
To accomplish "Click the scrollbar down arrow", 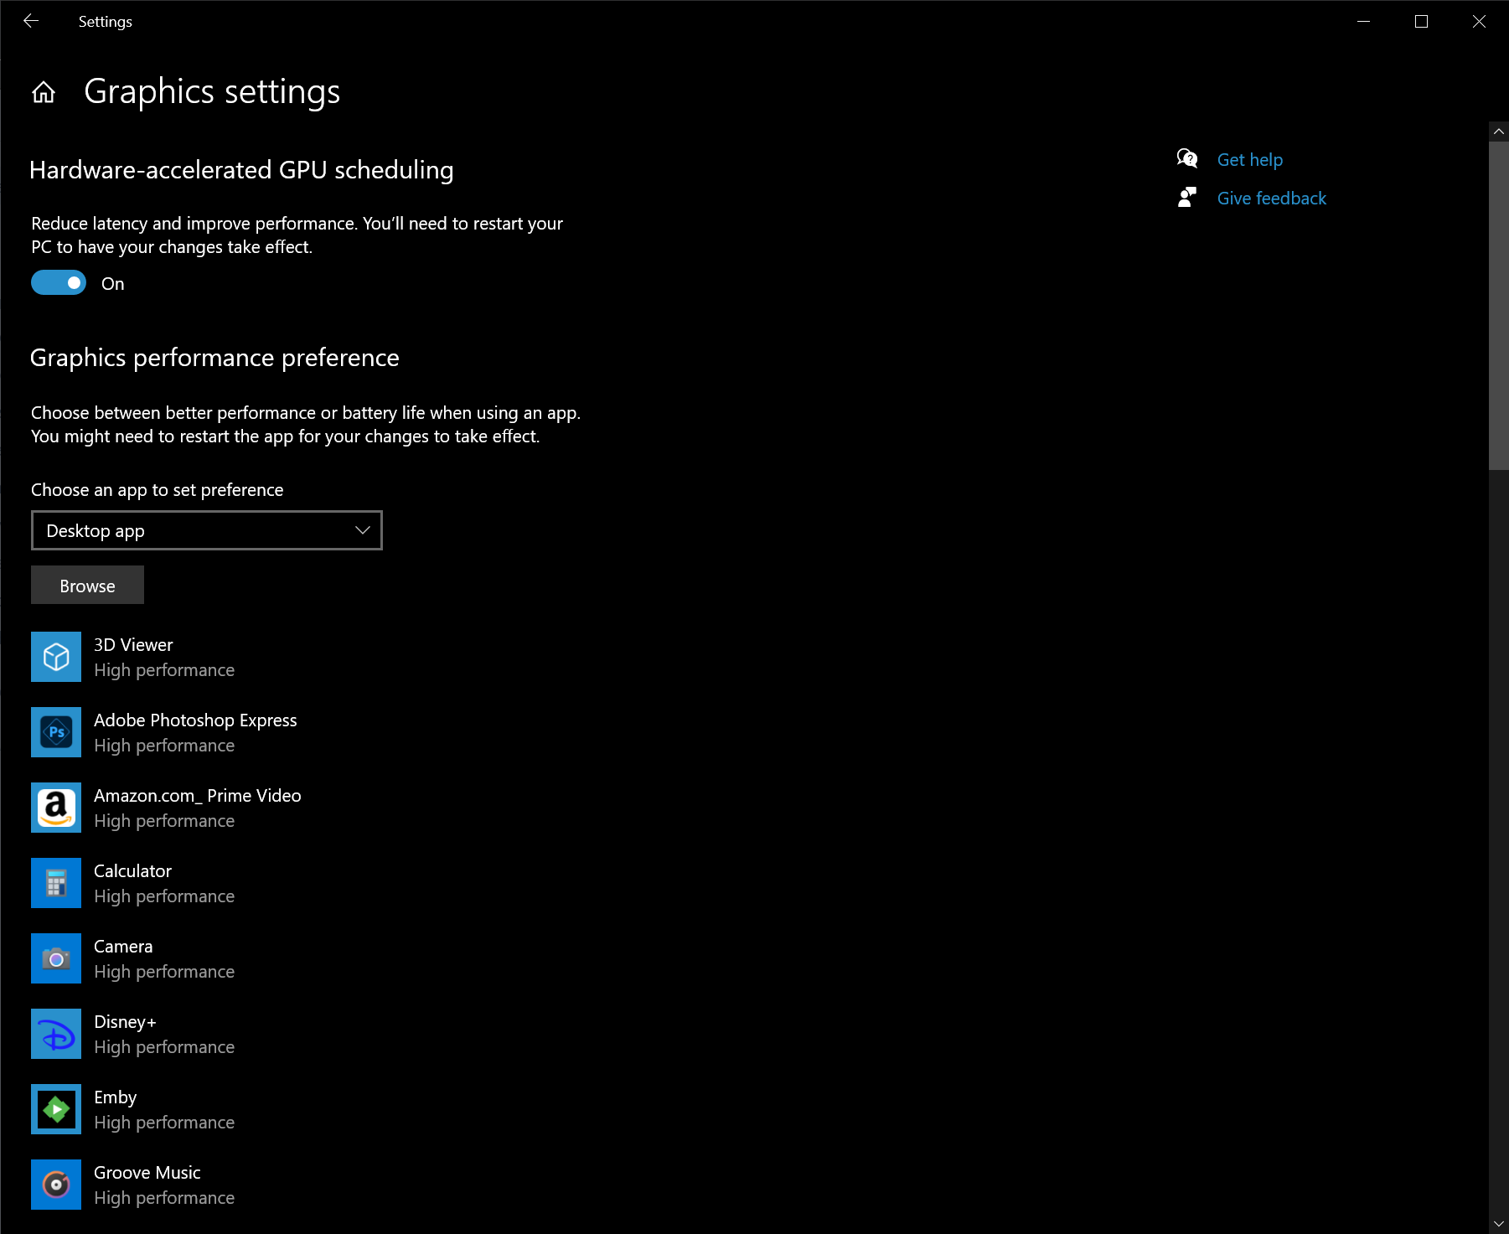I will click(x=1499, y=1224).
